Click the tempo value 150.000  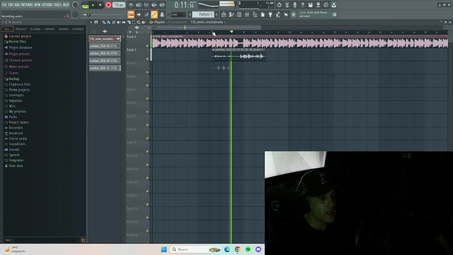(x=119, y=5)
